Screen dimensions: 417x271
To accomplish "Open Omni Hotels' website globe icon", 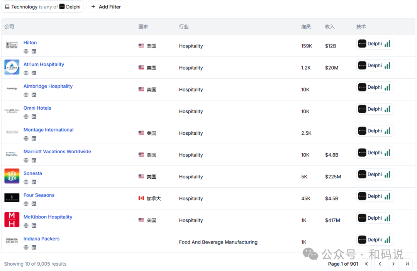I will [x=26, y=117].
